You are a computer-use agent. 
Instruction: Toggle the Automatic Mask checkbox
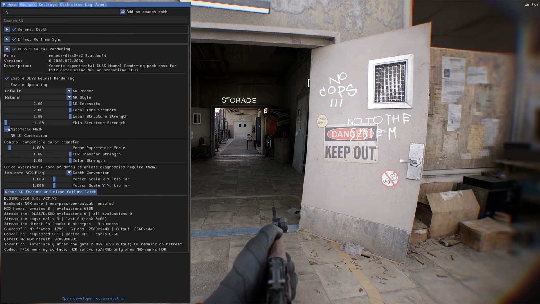(x=7, y=129)
